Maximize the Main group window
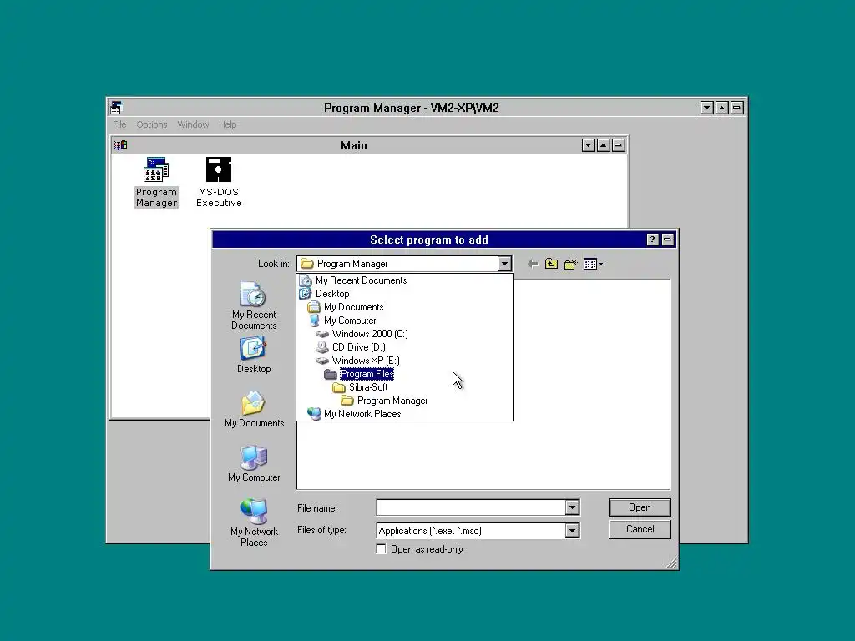Viewport: 855px width, 641px height. click(x=603, y=145)
